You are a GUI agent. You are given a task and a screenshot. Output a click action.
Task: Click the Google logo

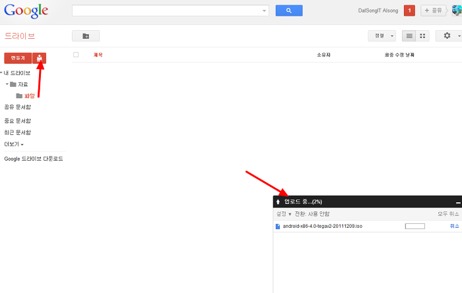[x=26, y=11]
